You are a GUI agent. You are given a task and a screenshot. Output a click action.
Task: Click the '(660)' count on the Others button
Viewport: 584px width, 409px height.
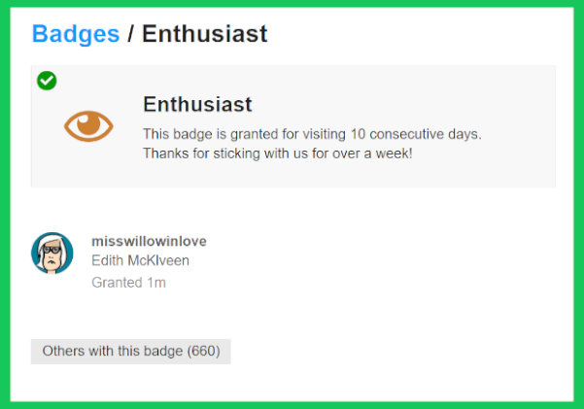point(203,351)
